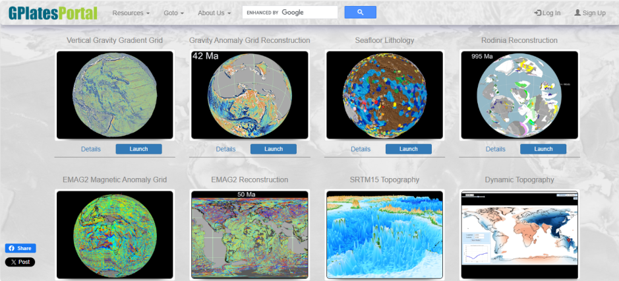
Task: Click the Sign Up link
Action: pos(589,13)
